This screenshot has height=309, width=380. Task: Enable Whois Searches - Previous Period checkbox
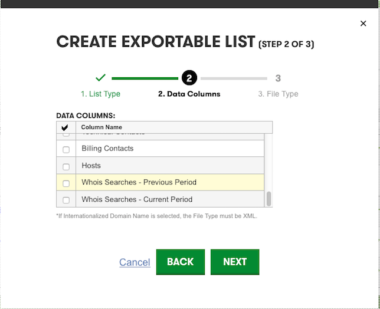[x=66, y=183]
